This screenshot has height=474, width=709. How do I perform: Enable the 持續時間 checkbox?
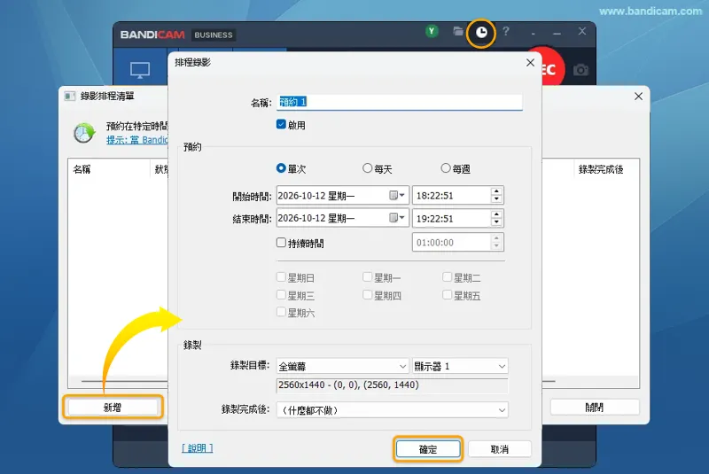coord(281,243)
